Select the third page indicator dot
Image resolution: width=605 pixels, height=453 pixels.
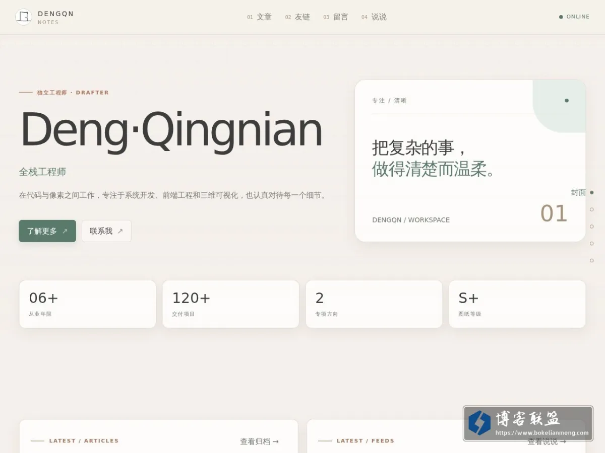[x=592, y=226]
